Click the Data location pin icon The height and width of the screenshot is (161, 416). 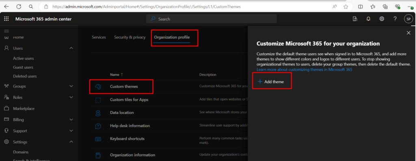[x=98, y=113]
